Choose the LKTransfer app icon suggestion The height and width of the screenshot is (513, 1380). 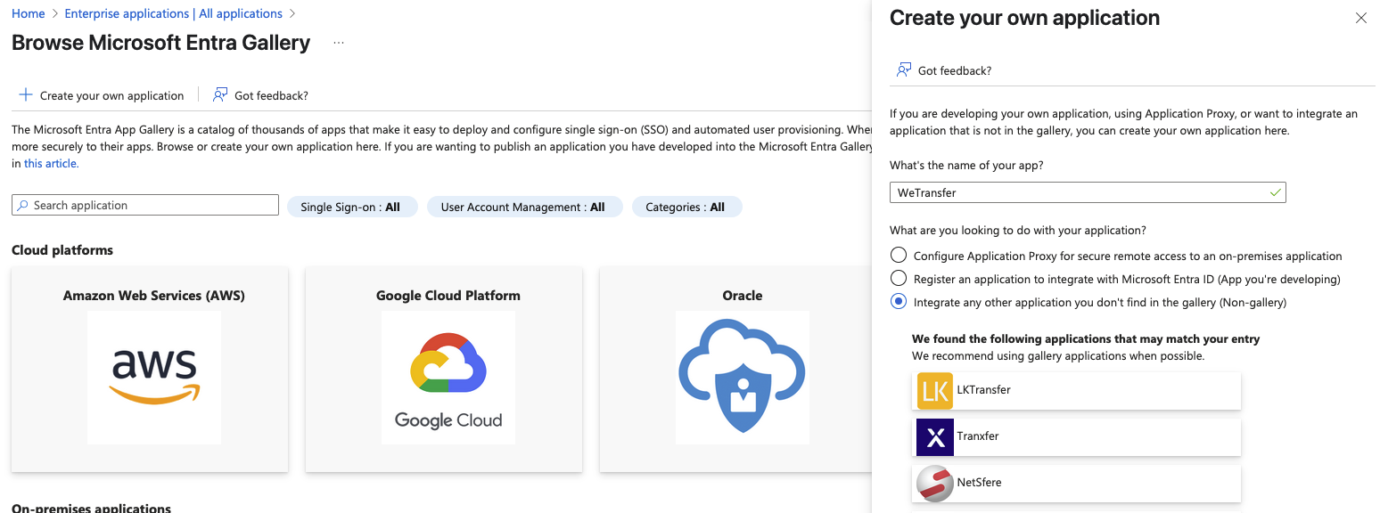click(x=935, y=391)
